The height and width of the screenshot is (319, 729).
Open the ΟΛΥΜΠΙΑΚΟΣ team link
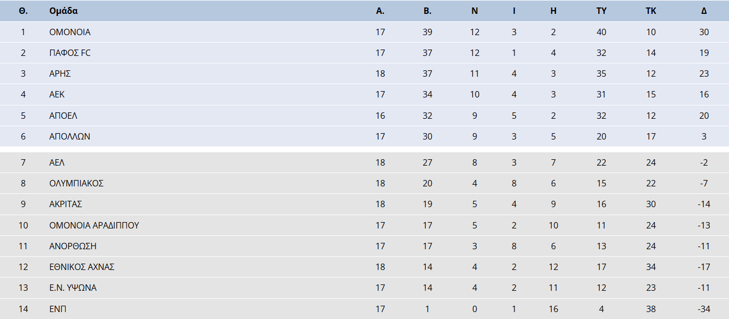point(76,183)
